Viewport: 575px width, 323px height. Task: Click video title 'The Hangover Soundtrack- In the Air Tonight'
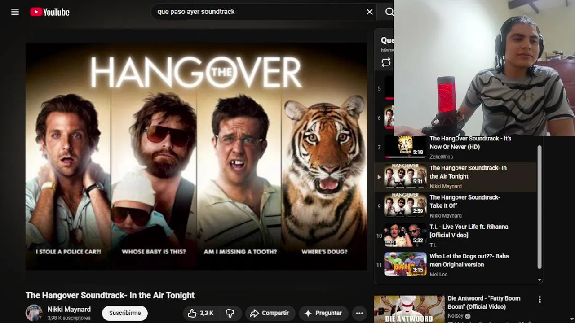[x=110, y=295]
